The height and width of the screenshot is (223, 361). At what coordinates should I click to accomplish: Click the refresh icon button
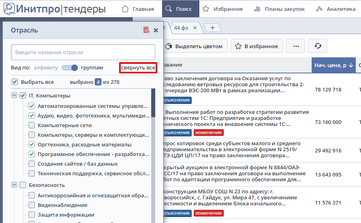318,46
